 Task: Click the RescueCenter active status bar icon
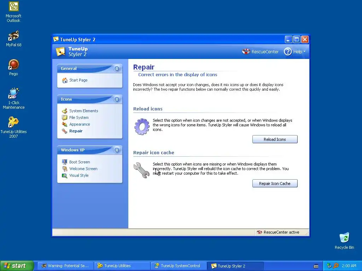click(x=259, y=232)
